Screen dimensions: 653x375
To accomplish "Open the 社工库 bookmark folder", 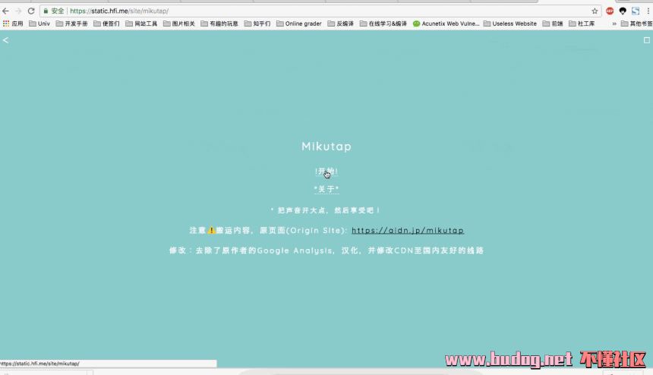I will (x=582, y=24).
